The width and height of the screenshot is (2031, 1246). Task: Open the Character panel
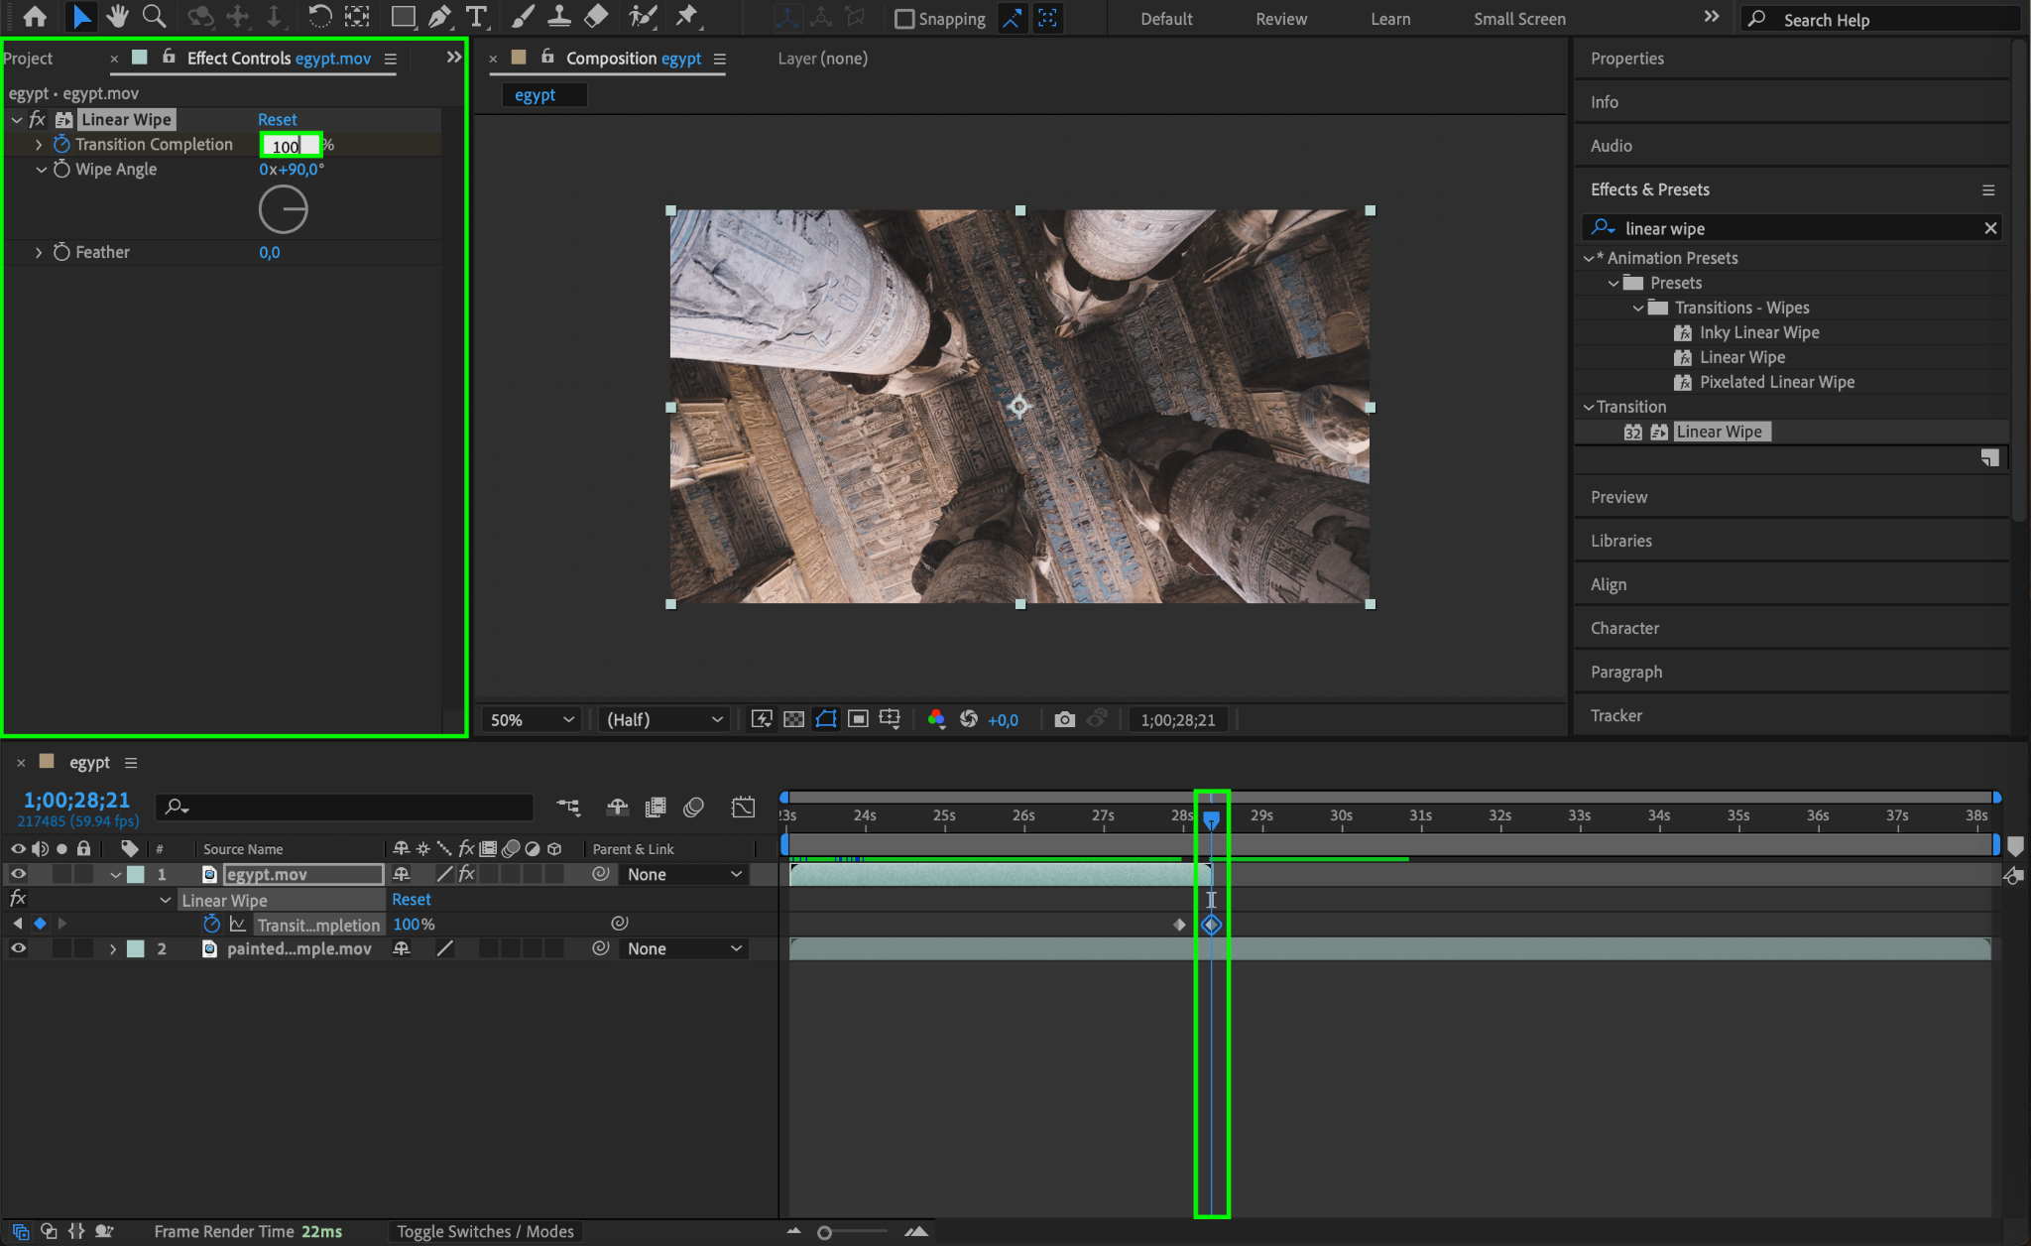point(1624,628)
